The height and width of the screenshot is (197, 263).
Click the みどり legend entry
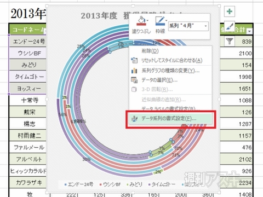(134, 184)
